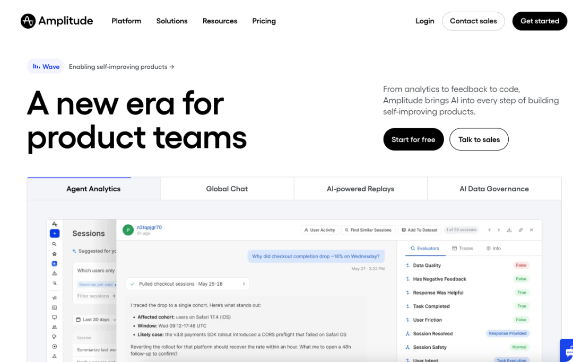Click the icon beside Session Resolved evaluator
The image size is (573, 362).
[x=407, y=333]
